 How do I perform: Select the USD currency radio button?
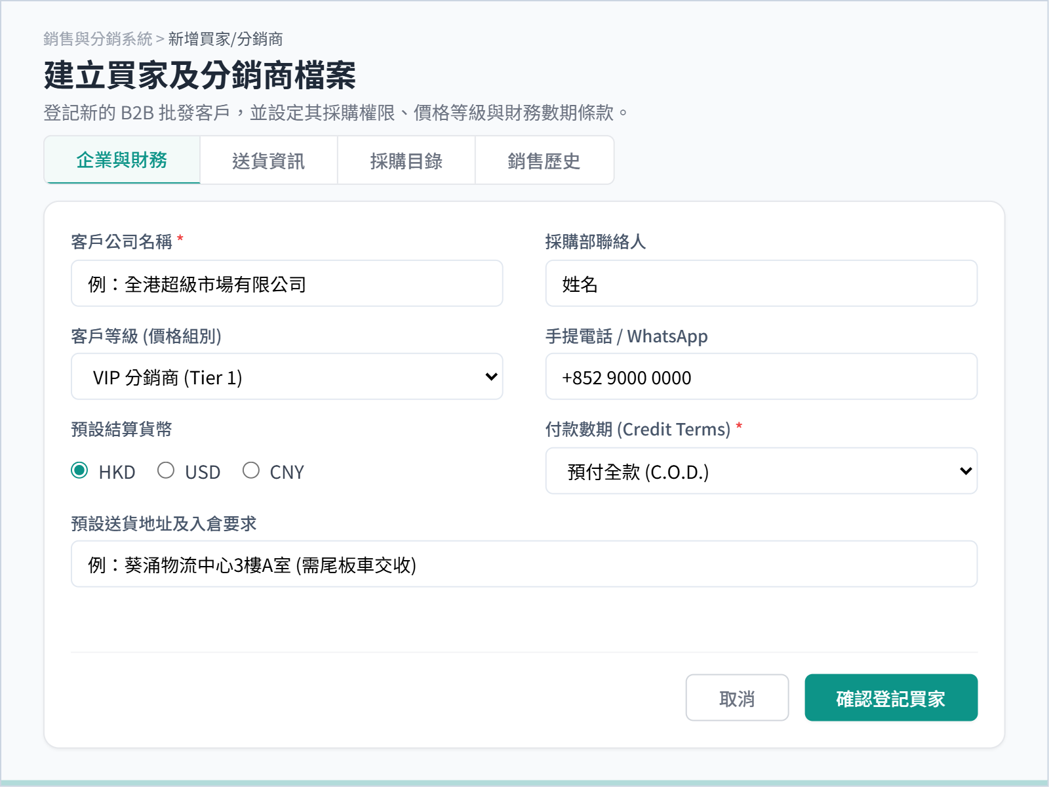pos(166,470)
